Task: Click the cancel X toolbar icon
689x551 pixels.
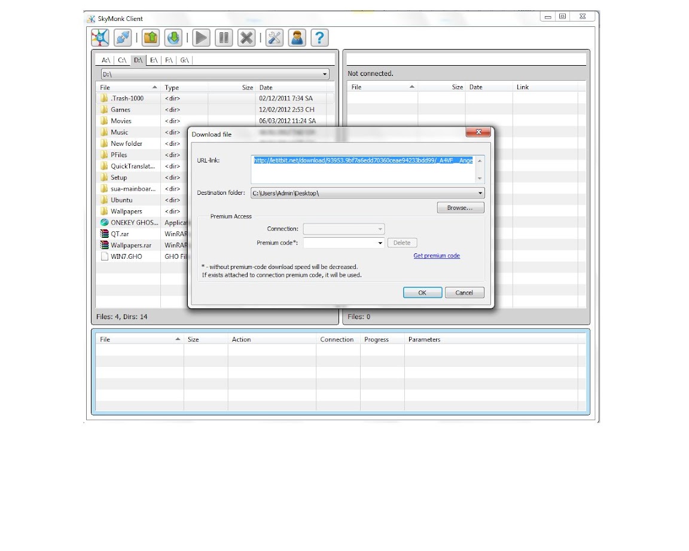Action: (246, 38)
